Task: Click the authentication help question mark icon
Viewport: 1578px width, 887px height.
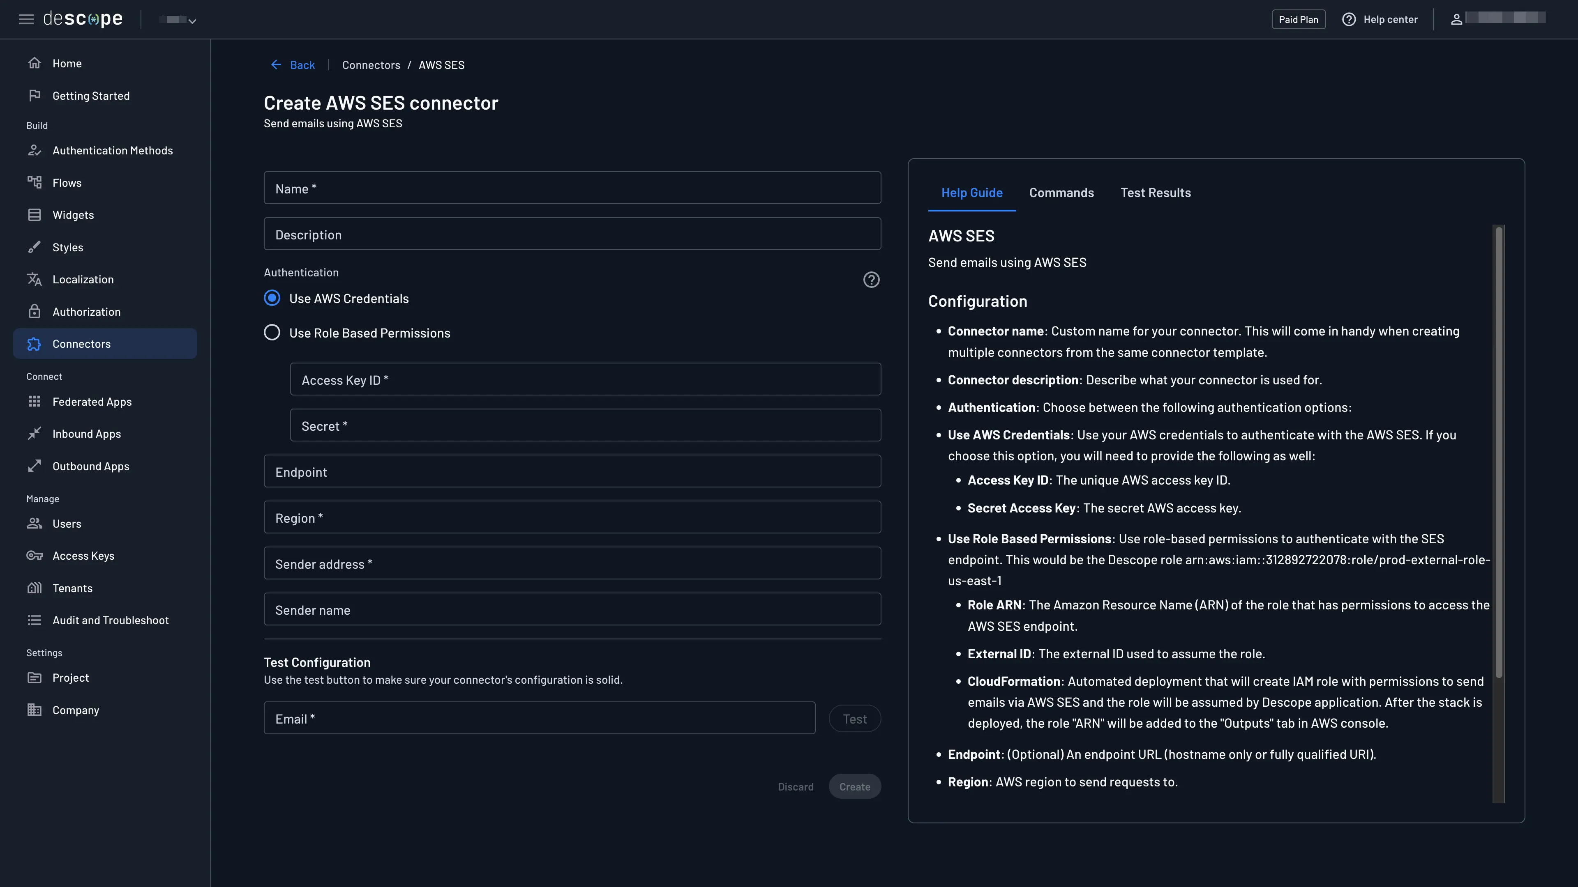Action: [871, 280]
